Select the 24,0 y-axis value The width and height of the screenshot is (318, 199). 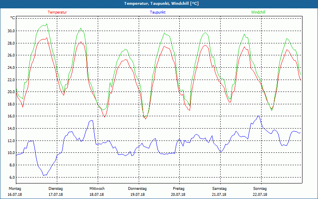coord(12,67)
